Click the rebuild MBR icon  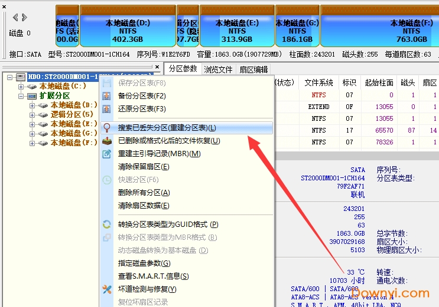tap(107, 154)
